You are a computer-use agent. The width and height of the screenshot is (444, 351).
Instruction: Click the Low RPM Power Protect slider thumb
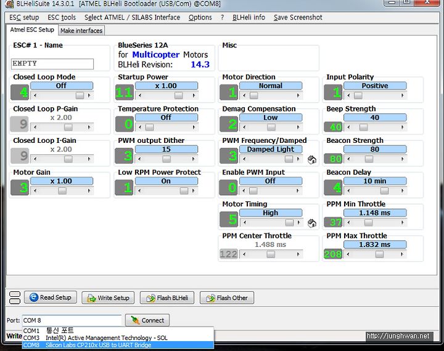tap(184, 191)
